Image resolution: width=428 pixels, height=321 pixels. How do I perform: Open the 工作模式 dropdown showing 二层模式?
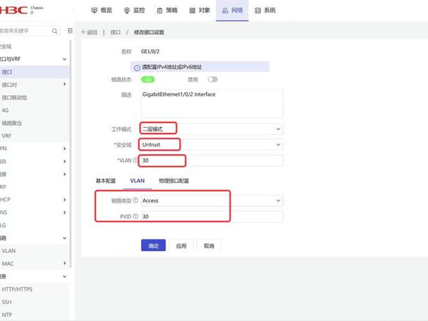point(212,129)
